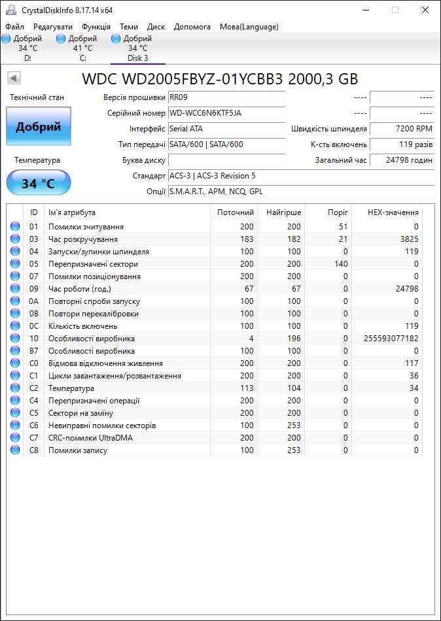Select drive C: in disk bar
Screen dimensions: 441x621
tap(82, 48)
